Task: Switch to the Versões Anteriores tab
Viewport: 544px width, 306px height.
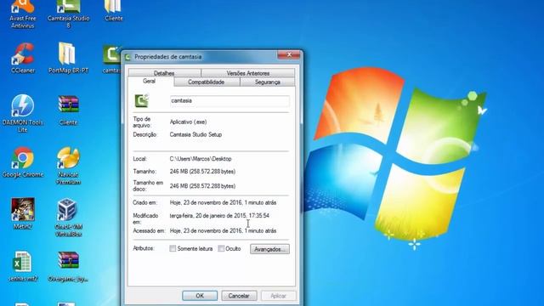Action: click(248, 73)
